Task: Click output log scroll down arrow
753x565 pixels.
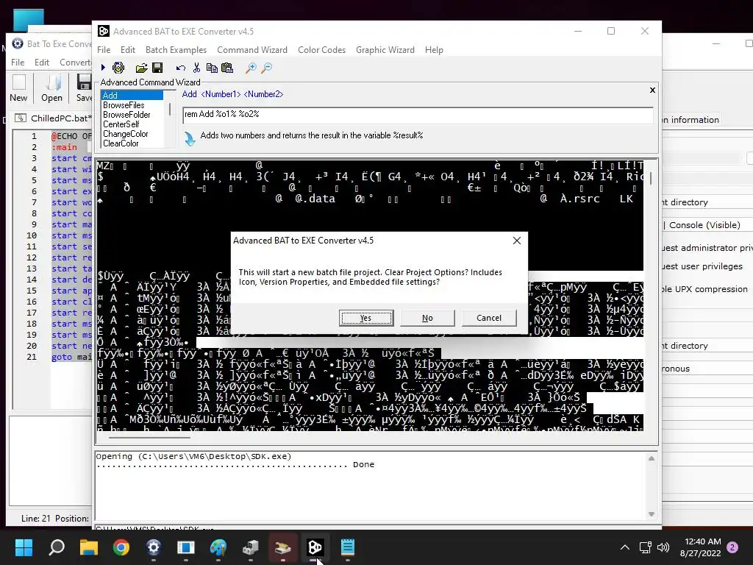Action: point(652,514)
